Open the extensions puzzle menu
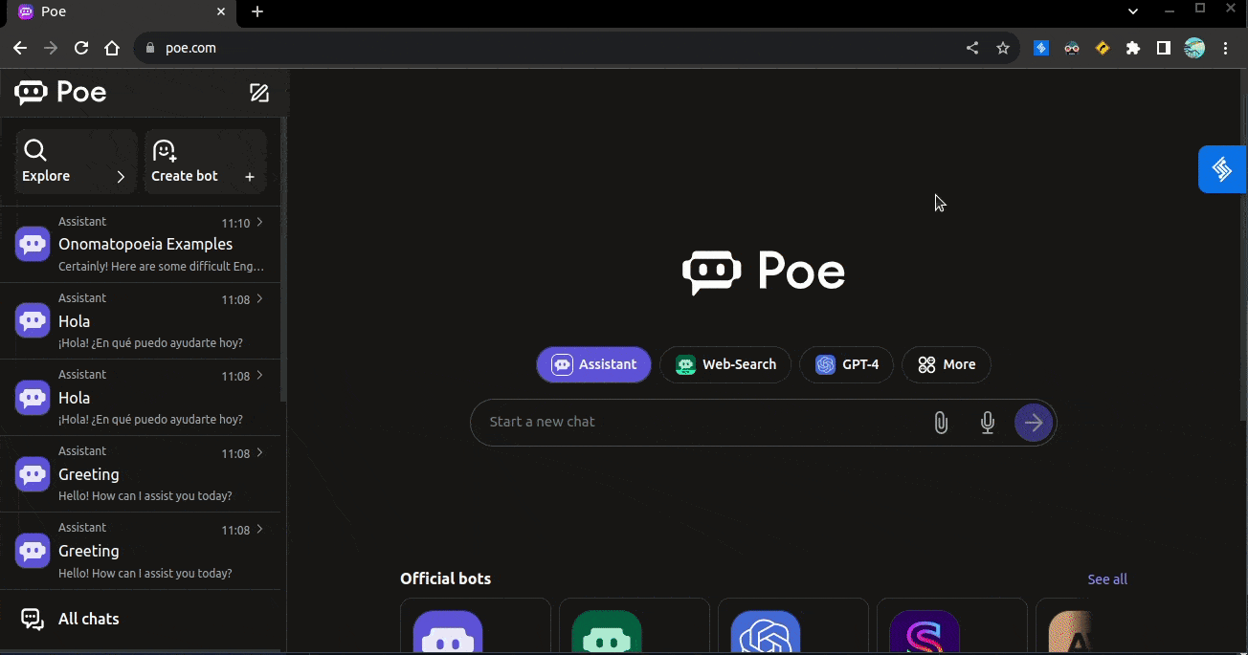Image resolution: width=1248 pixels, height=655 pixels. click(1133, 48)
